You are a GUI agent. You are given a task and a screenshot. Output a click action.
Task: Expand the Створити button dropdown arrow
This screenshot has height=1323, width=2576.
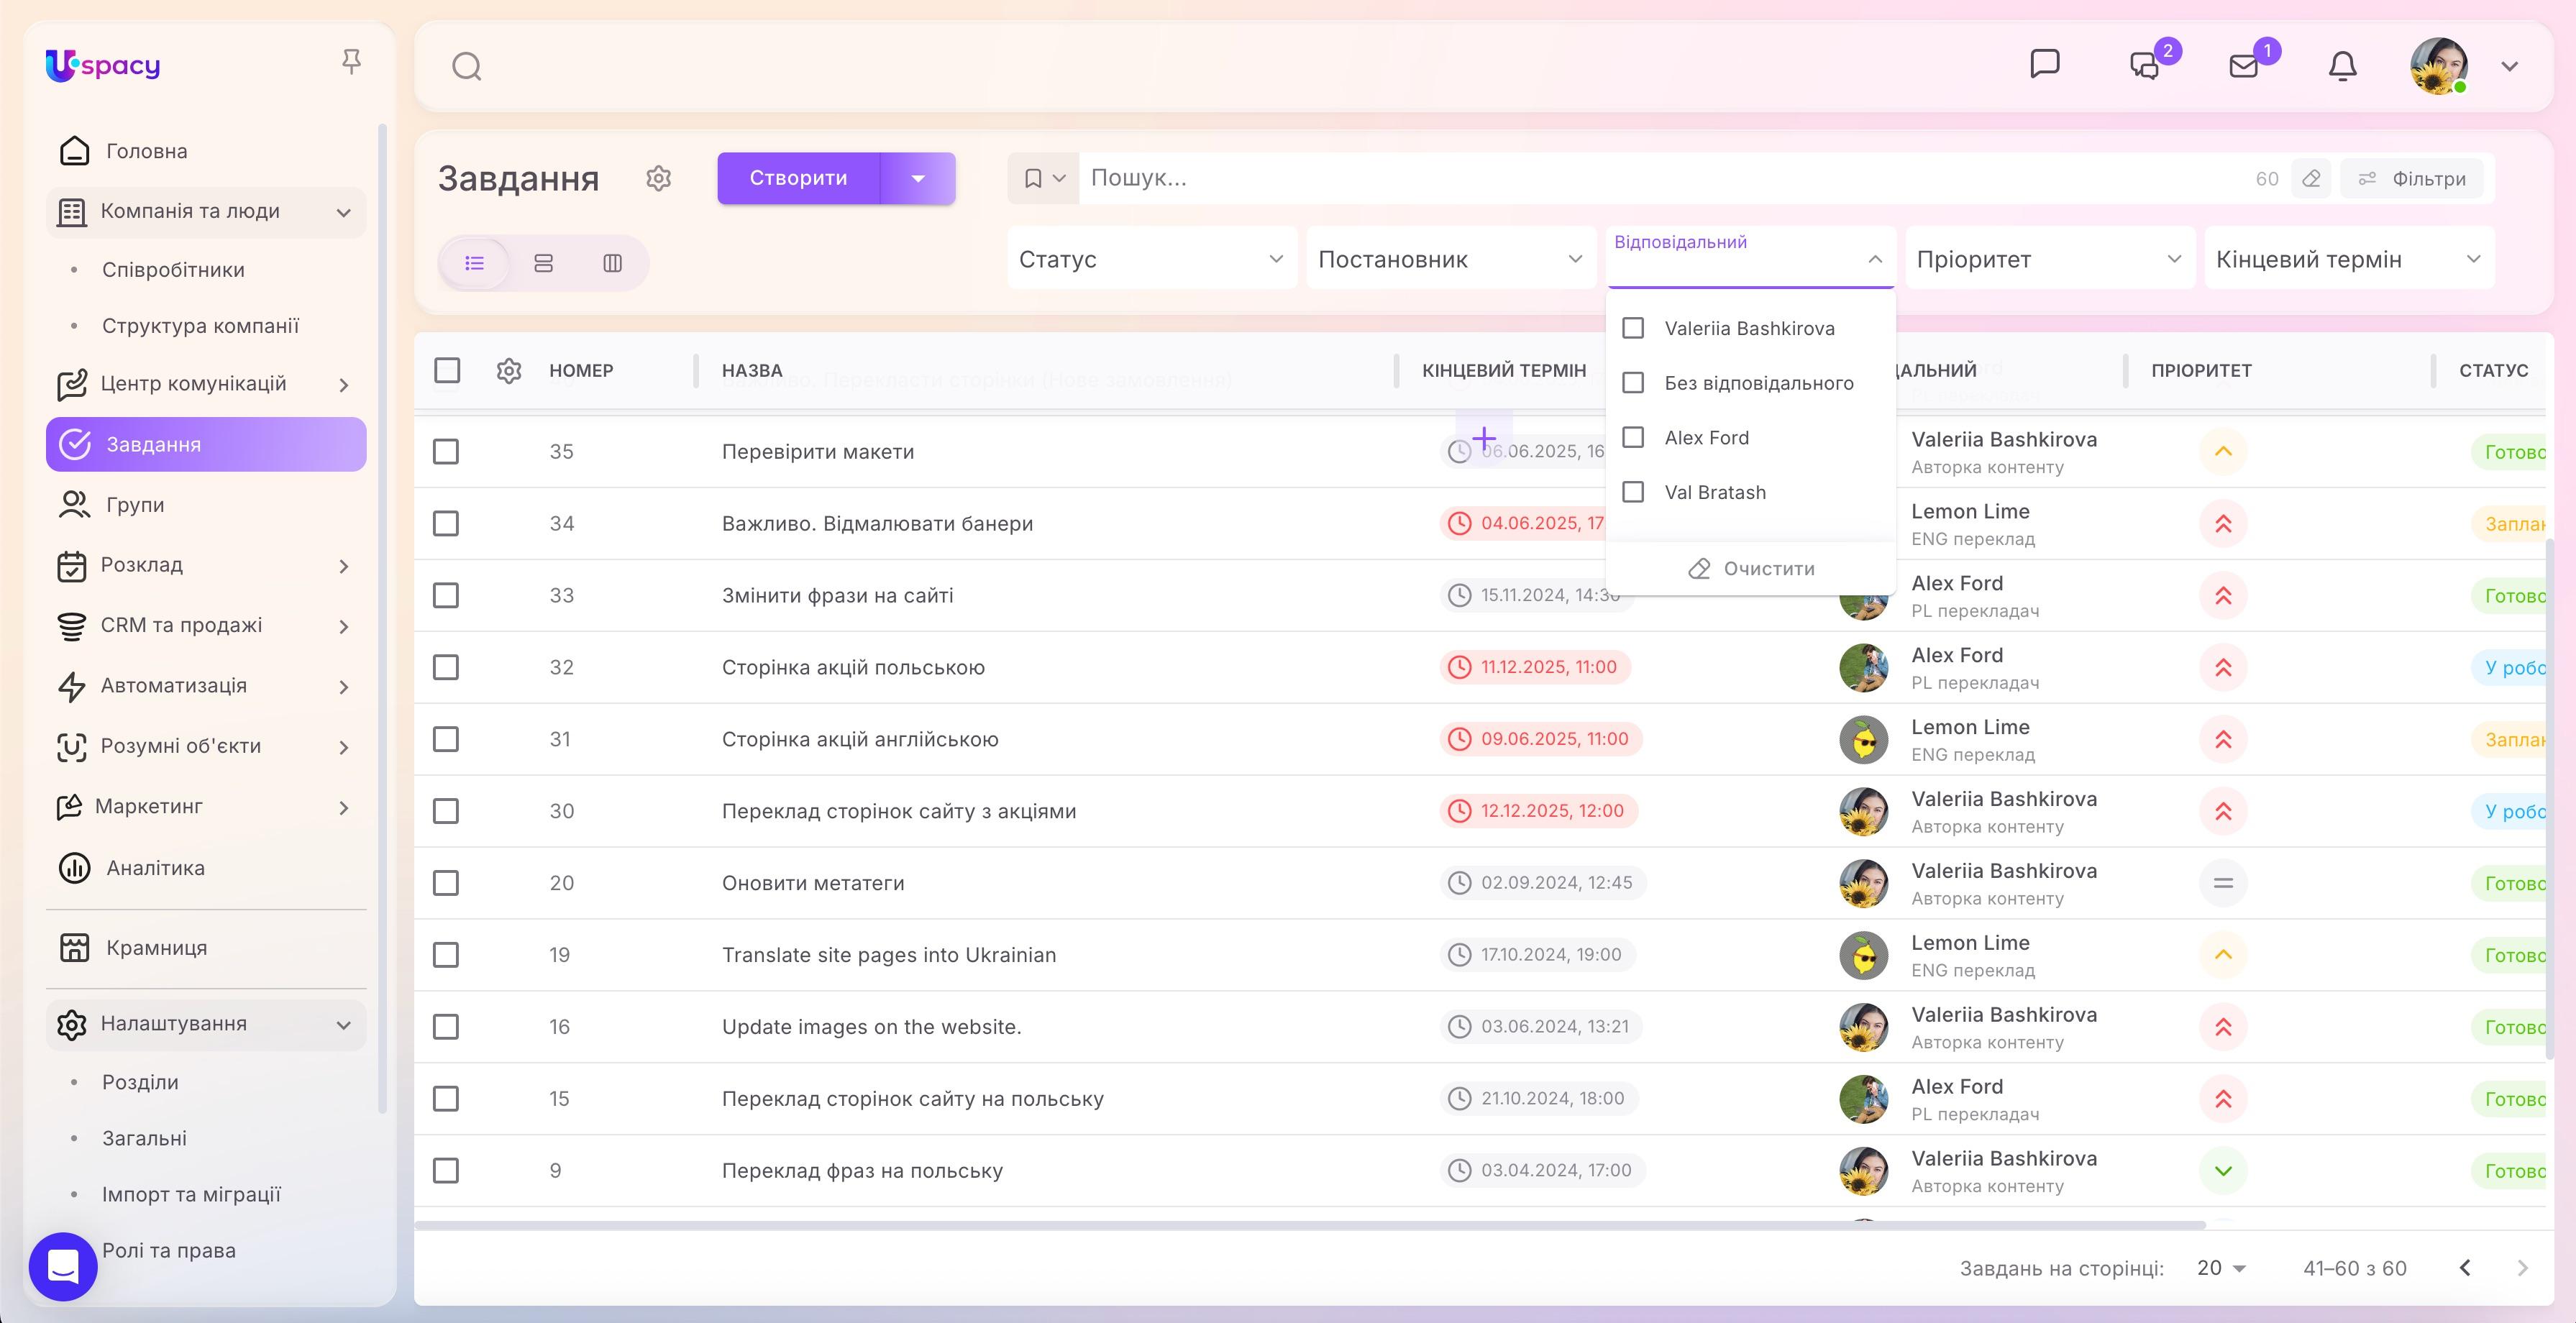click(918, 178)
